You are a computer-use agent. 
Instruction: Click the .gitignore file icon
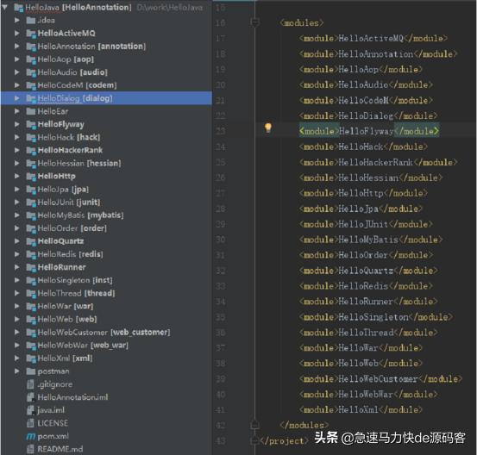(30, 384)
